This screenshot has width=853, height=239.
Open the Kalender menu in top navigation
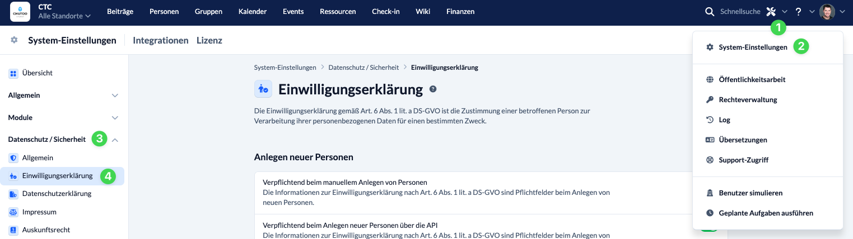click(x=252, y=12)
